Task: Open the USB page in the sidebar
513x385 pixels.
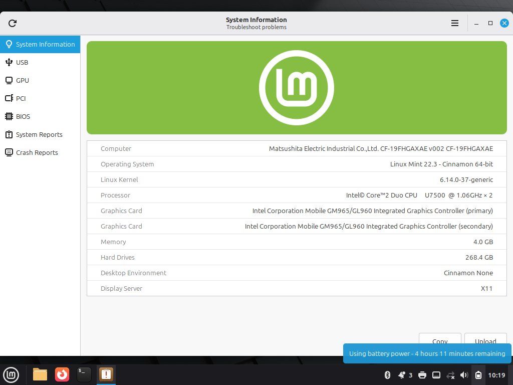Action: [40, 62]
